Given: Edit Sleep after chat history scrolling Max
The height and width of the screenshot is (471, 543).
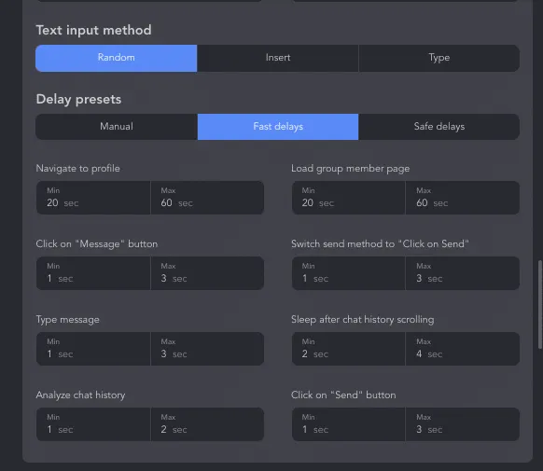Looking at the screenshot, I should [x=463, y=349].
